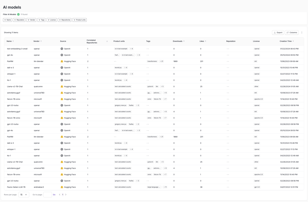Click the Columns settings icon button
Screen dimensions: 308x202
(x=291, y=32)
